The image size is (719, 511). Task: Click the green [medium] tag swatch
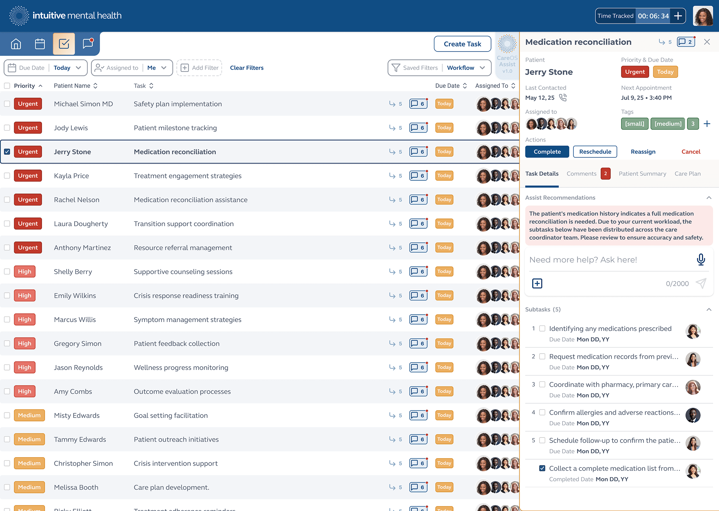pos(668,124)
